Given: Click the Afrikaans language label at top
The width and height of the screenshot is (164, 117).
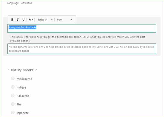Looking at the screenshot, I should (27, 3).
